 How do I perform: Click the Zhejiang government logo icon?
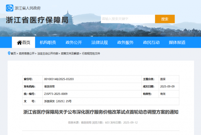(x=10, y=7)
